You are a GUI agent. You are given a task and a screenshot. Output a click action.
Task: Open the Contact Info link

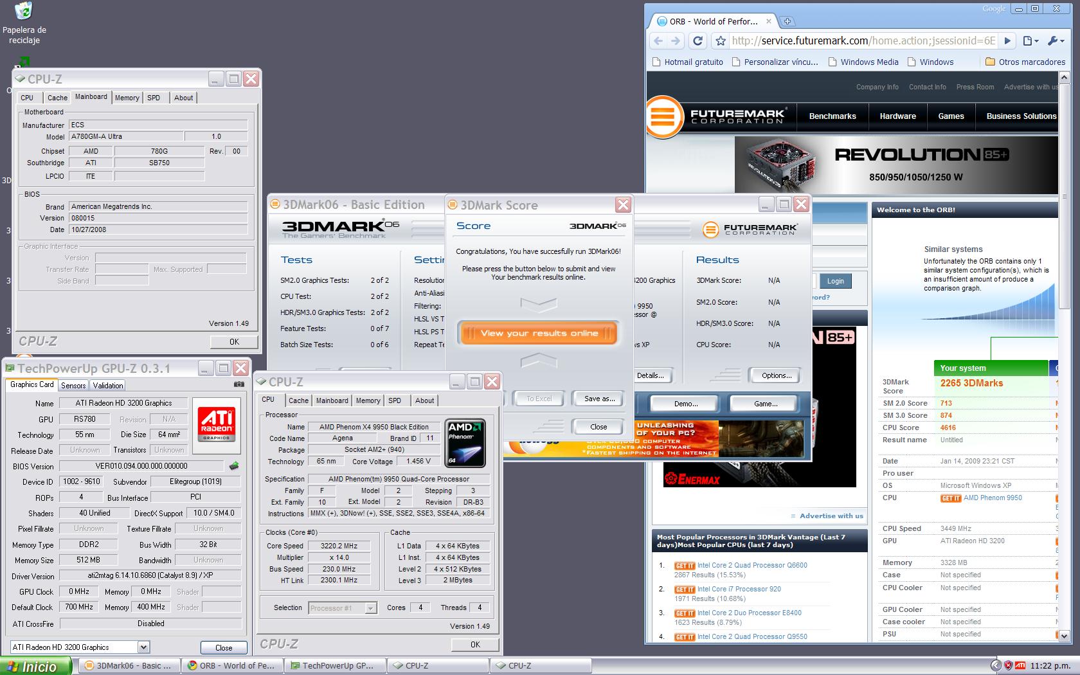tap(927, 87)
